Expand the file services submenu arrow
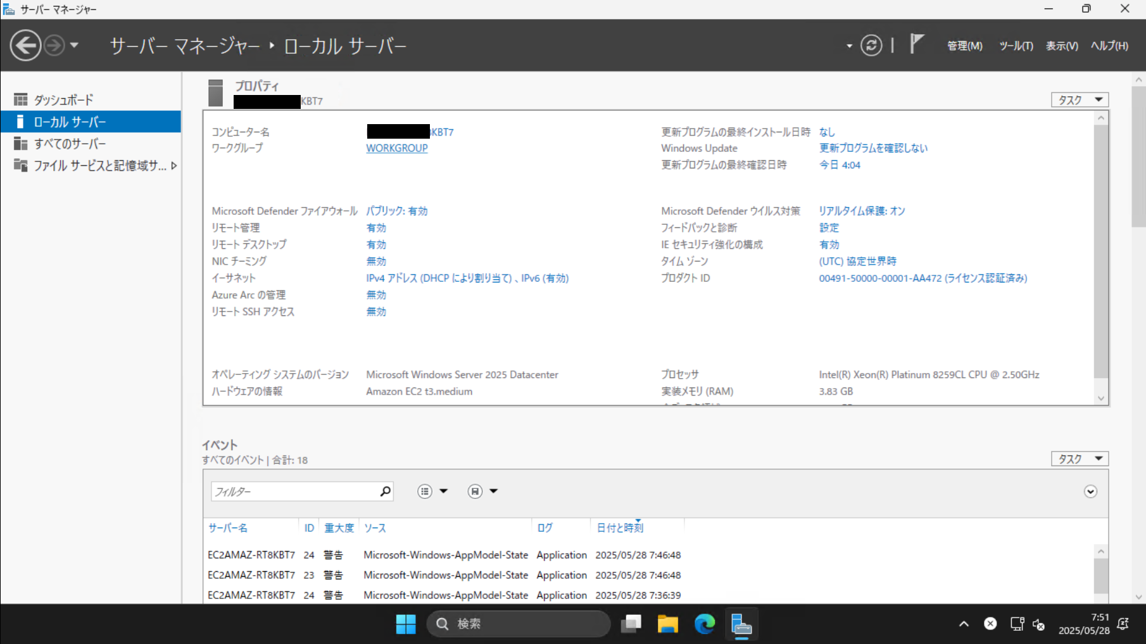The width and height of the screenshot is (1146, 644). (174, 165)
